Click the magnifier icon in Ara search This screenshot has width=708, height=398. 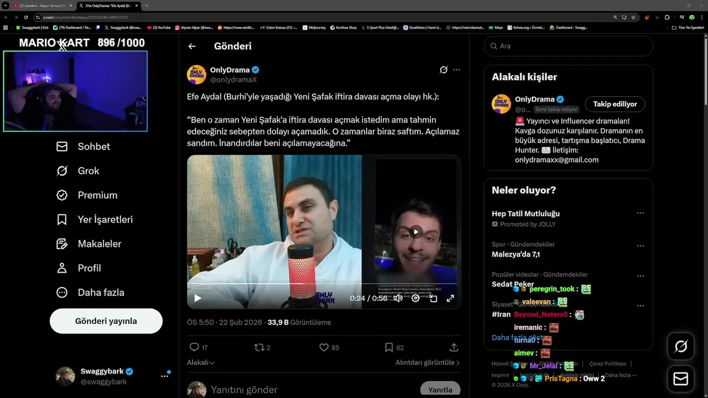(x=493, y=46)
